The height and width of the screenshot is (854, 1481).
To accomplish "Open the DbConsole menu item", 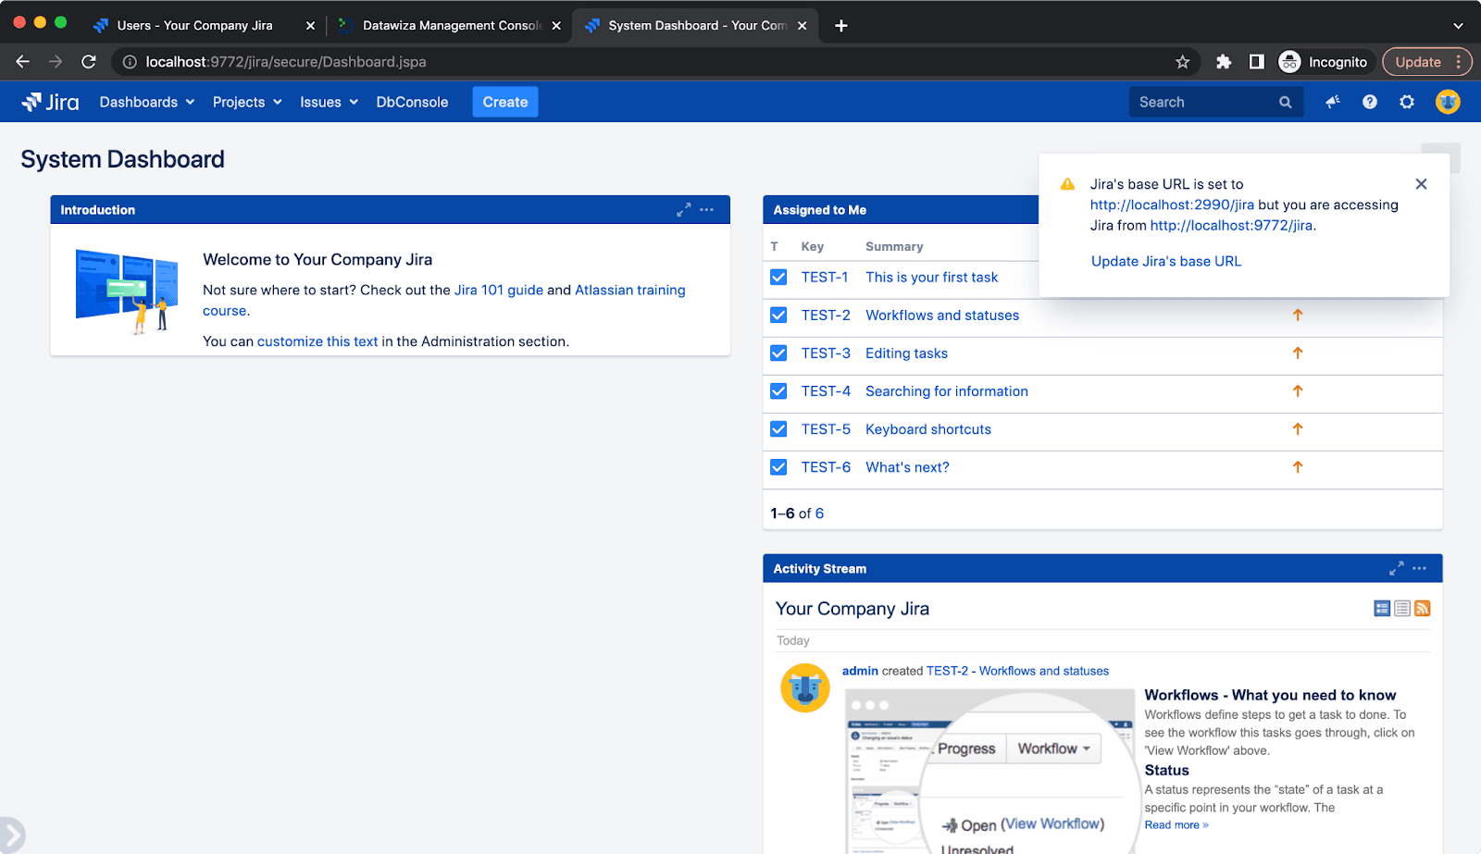I will (x=412, y=102).
